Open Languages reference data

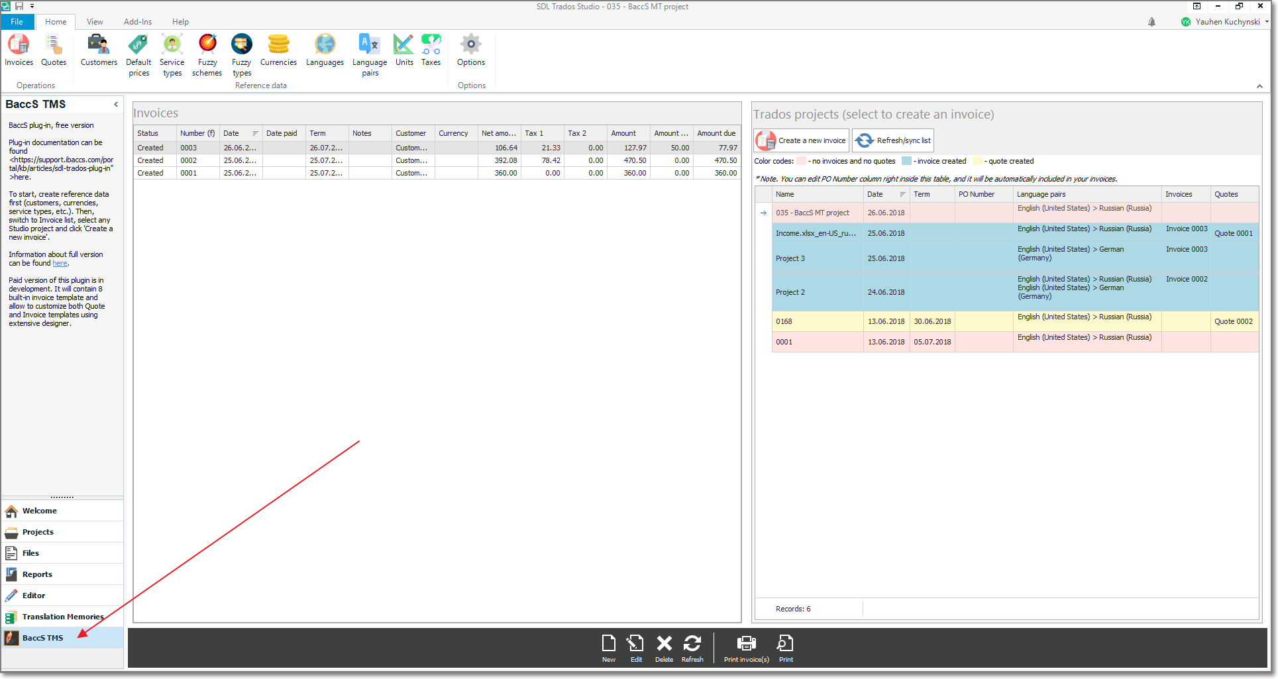click(325, 50)
